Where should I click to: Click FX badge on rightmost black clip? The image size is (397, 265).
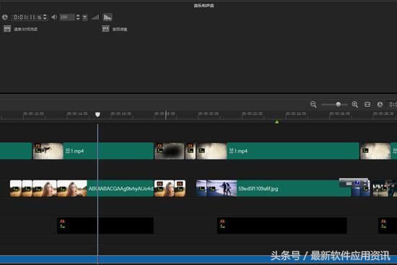click(x=383, y=222)
